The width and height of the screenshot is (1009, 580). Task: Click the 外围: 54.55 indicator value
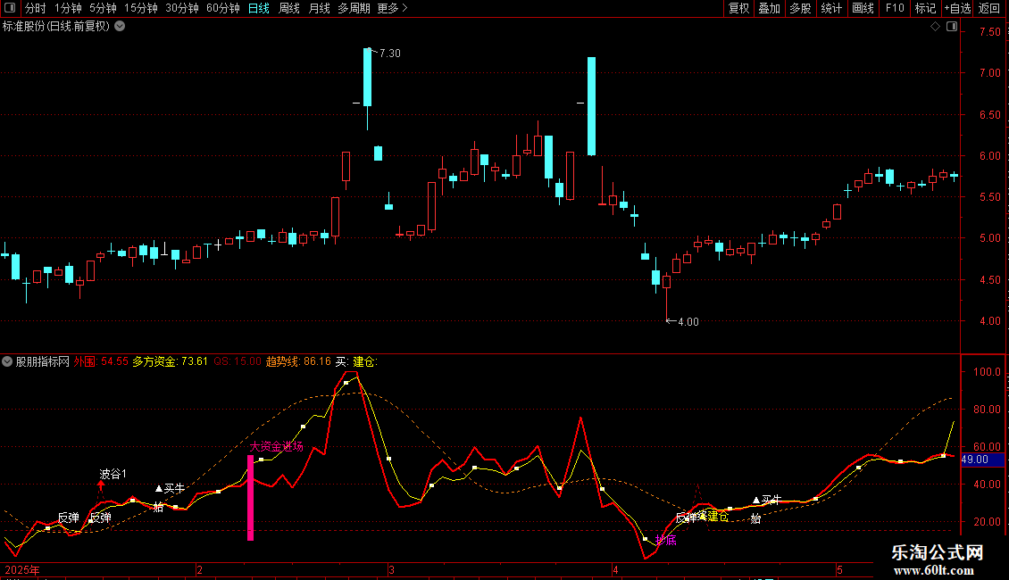[101, 362]
